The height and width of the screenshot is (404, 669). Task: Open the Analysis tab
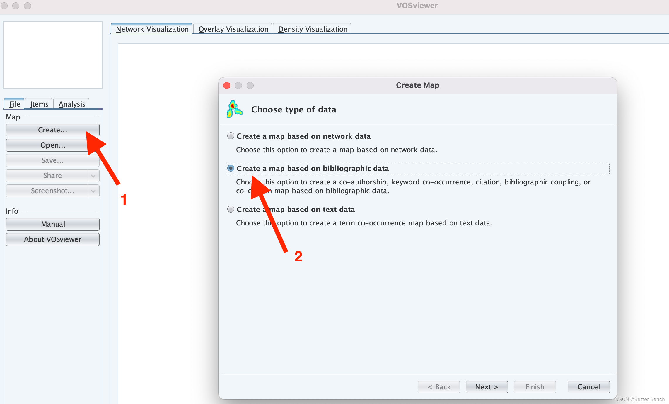72,104
